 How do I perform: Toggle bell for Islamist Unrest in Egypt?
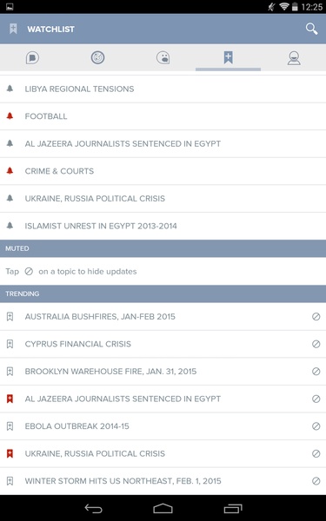pyautogui.click(x=10, y=226)
